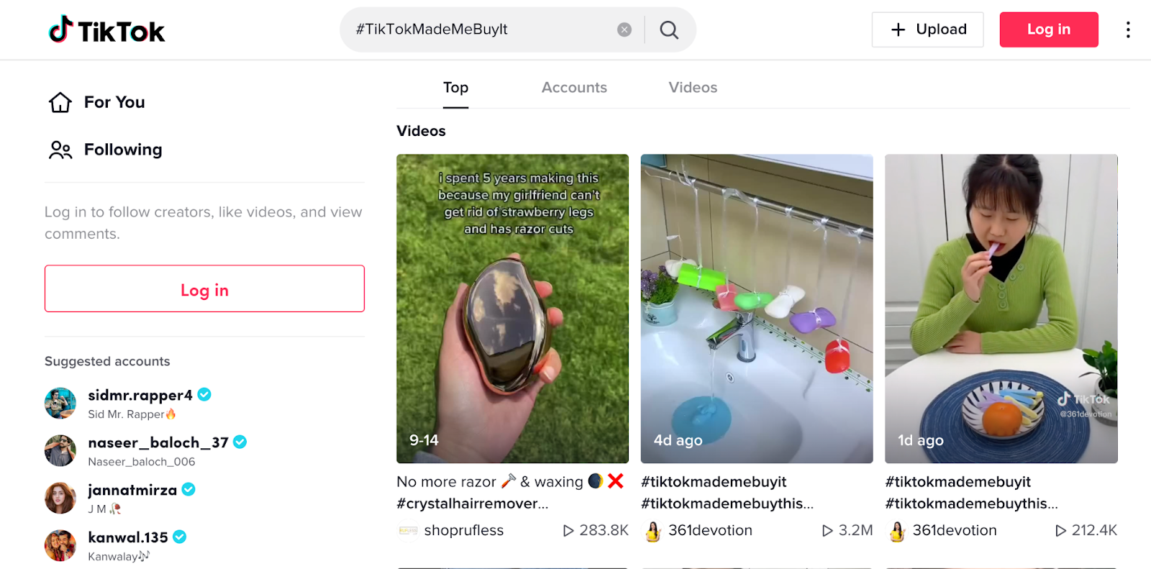Click the 'Videos' section heading
The height and width of the screenshot is (569, 1151).
click(421, 131)
